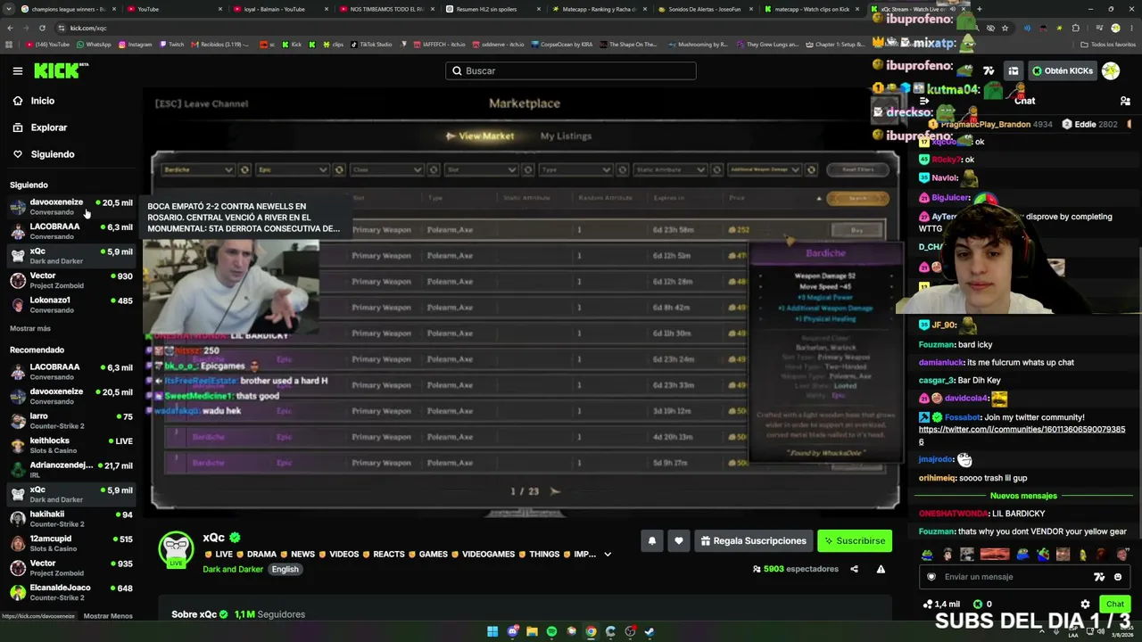1142x642 pixels.
Task: Open File Explorer from the taskbar
Action: coord(532,631)
